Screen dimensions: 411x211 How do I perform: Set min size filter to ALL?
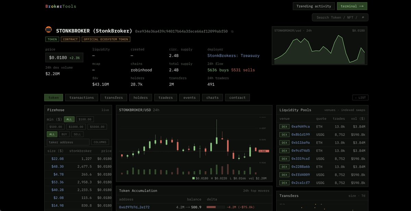69,119
